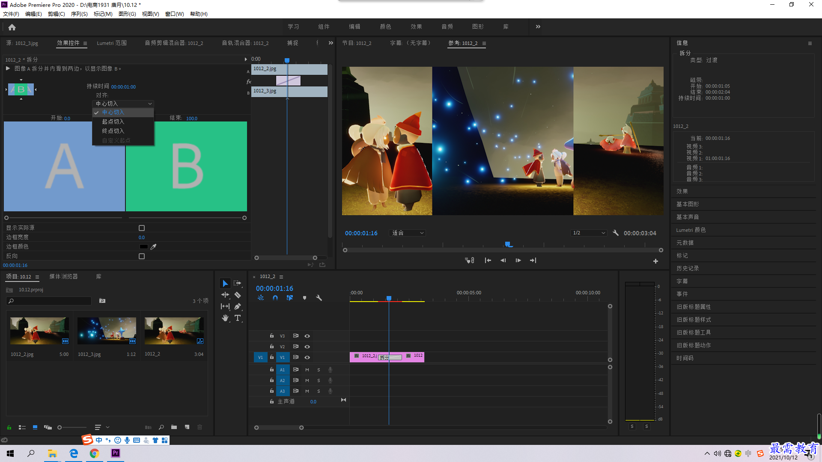This screenshot has width=822, height=462.
Task: Select the Slip tool
Action: [225, 307]
